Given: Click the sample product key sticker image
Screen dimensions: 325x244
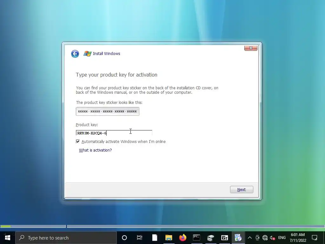Looking at the screenshot, I should (108, 112).
